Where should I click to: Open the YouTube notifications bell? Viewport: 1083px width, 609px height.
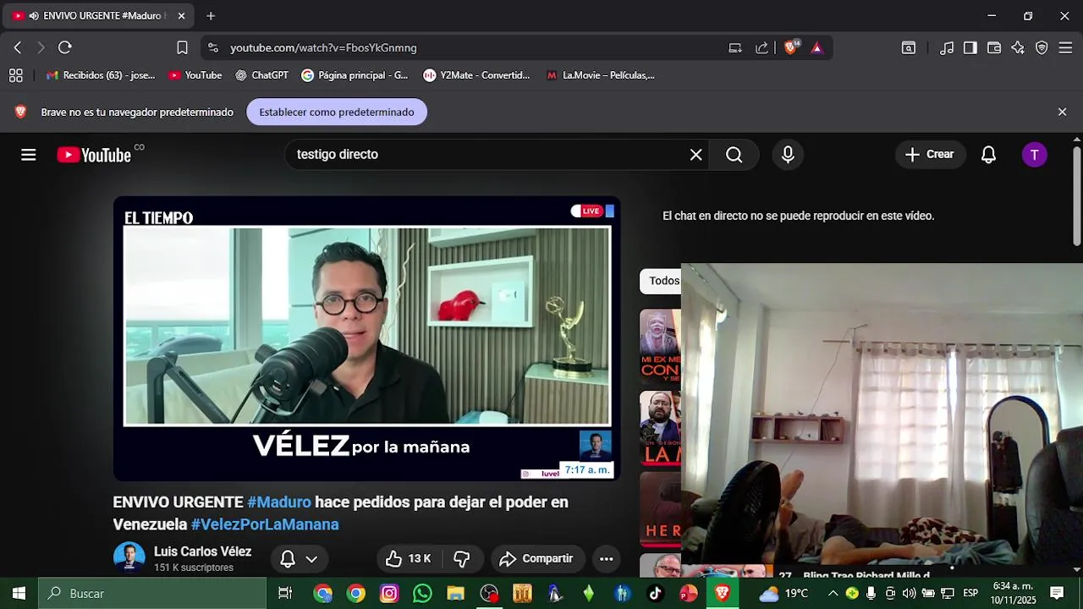[988, 155]
